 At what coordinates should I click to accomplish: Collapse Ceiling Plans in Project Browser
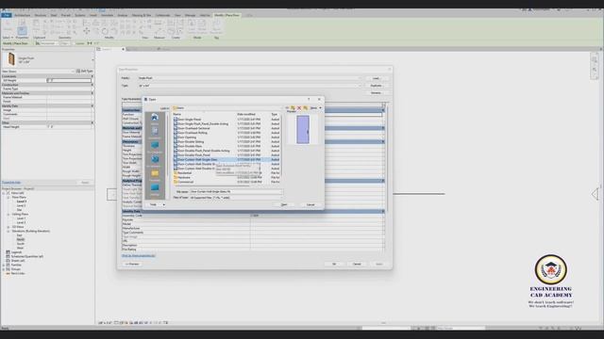(x=8, y=214)
